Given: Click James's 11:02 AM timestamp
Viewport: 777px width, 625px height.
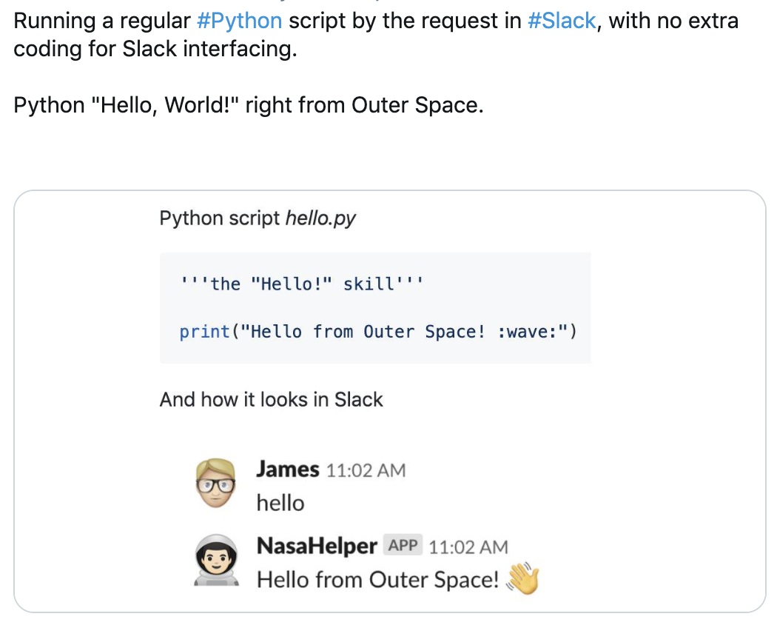Looking at the screenshot, I should (366, 470).
